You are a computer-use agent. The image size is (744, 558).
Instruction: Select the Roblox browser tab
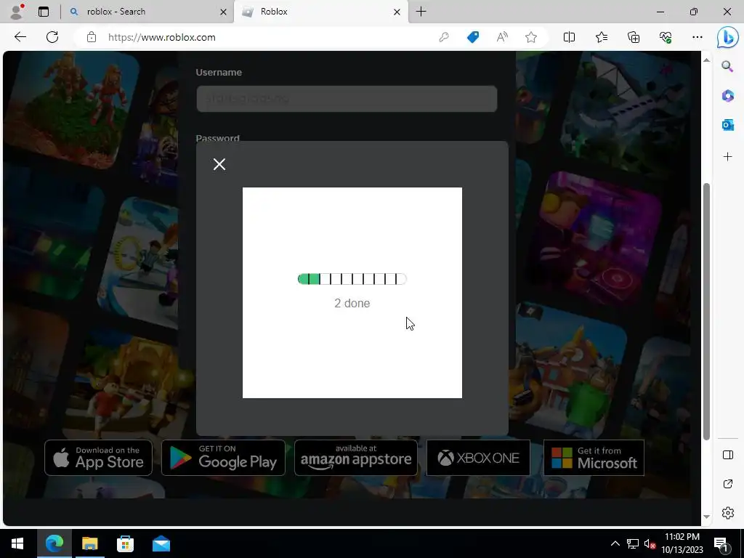pyautogui.click(x=320, y=12)
